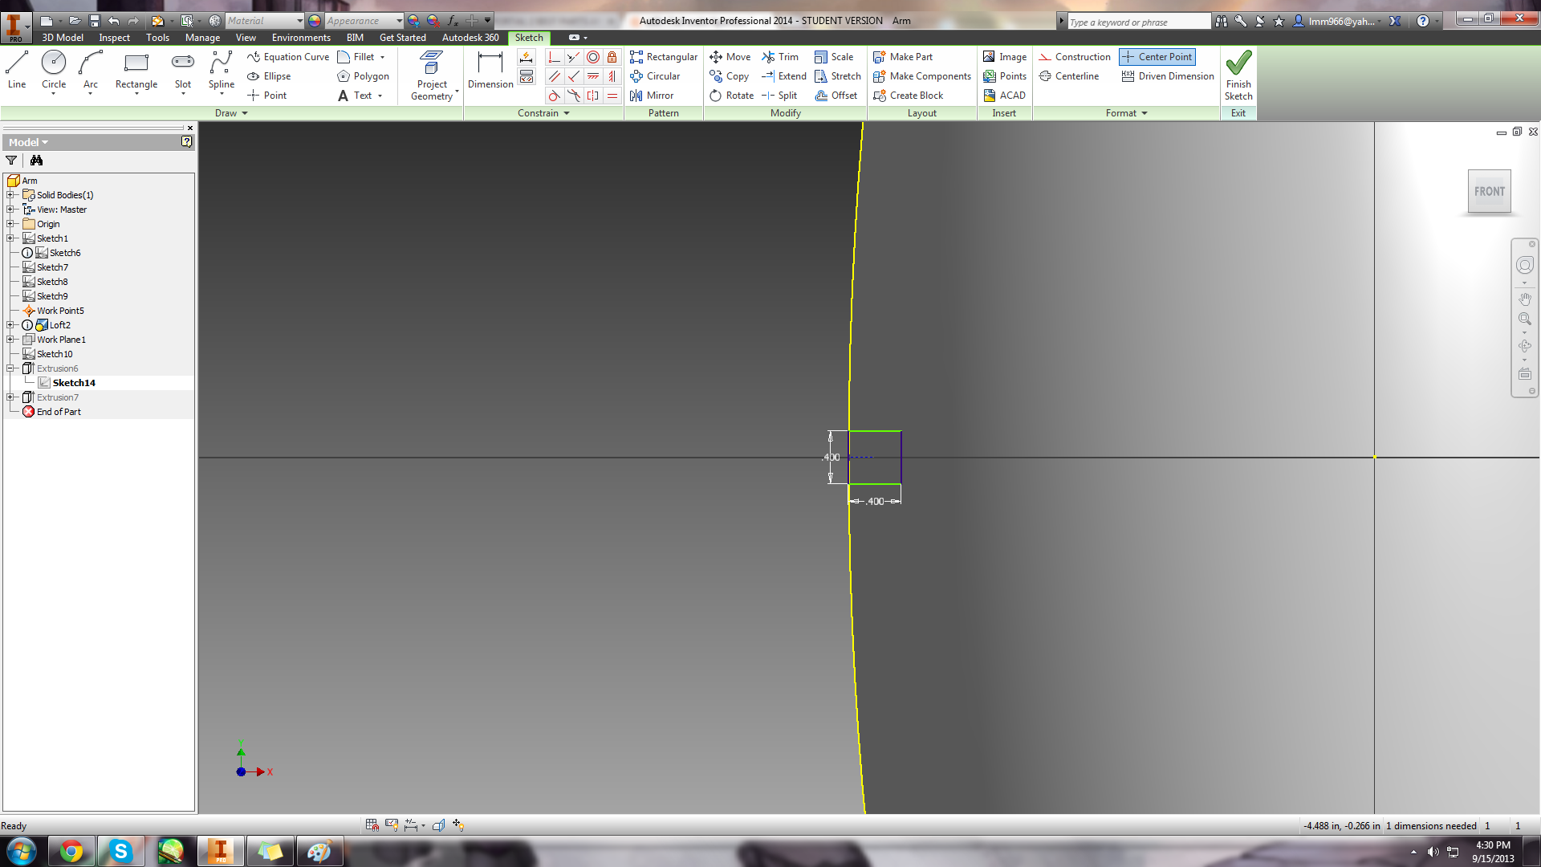Select the Slot draw tool
Image resolution: width=1541 pixels, height=867 pixels.
183,70
